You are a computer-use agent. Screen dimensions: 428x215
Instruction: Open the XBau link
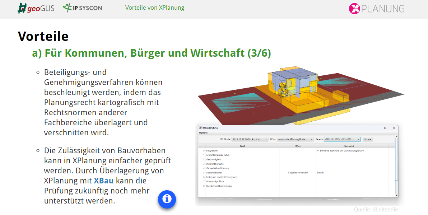(x=103, y=181)
